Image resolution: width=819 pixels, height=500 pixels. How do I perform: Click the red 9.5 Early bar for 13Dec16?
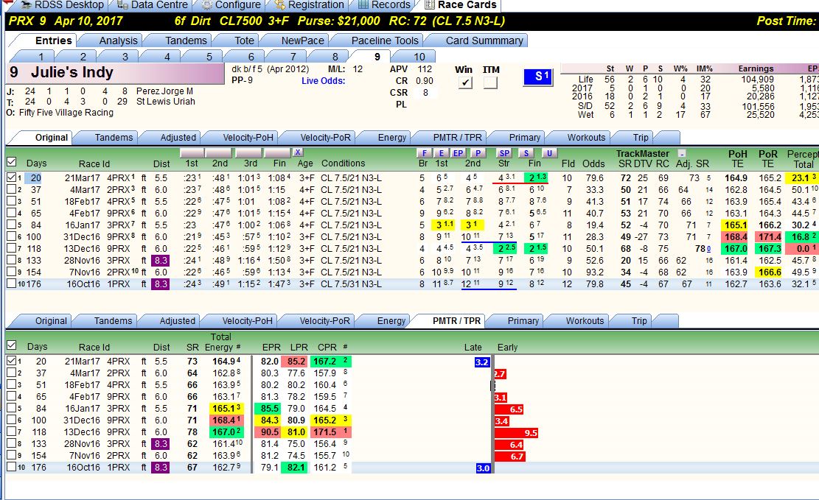(516, 433)
